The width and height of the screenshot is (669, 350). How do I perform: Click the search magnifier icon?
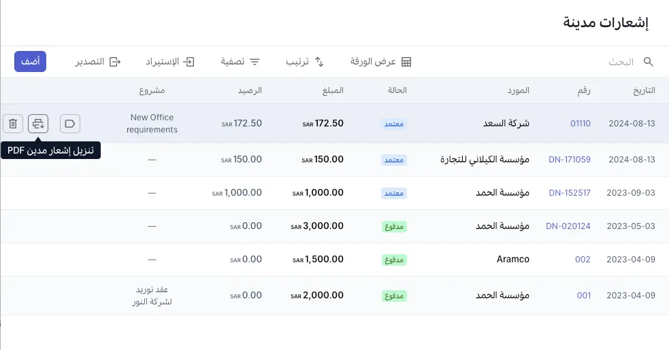(x=649, y=62)
